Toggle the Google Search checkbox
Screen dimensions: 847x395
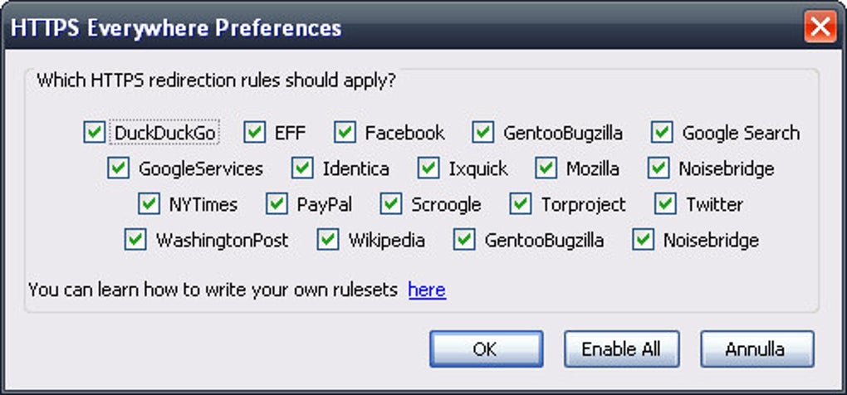pos(662,133)
